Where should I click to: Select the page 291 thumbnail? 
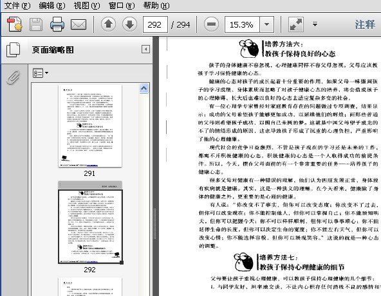[90, 126]
